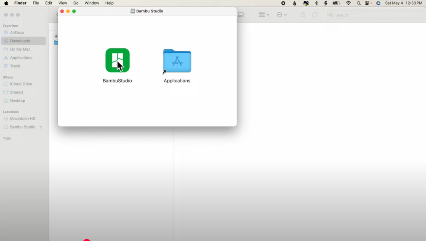Viewport: 426px width, 241px height.
Task: Open the Finder menu
Action: (x=20, y=3)
